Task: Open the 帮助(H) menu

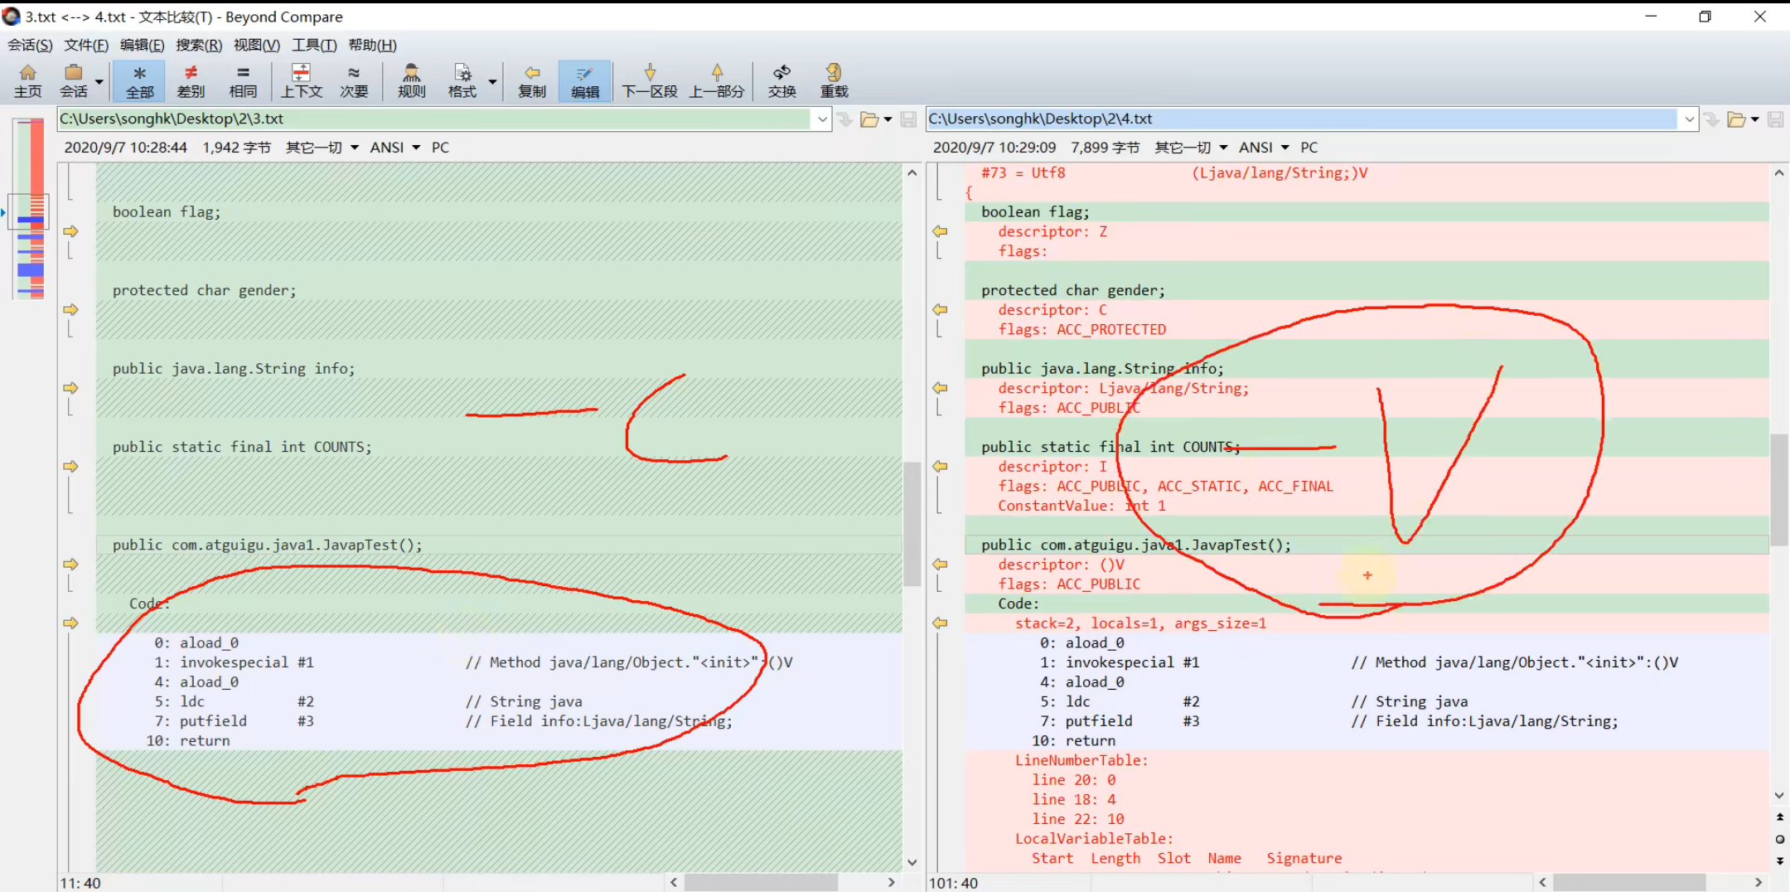Action: 372,45
